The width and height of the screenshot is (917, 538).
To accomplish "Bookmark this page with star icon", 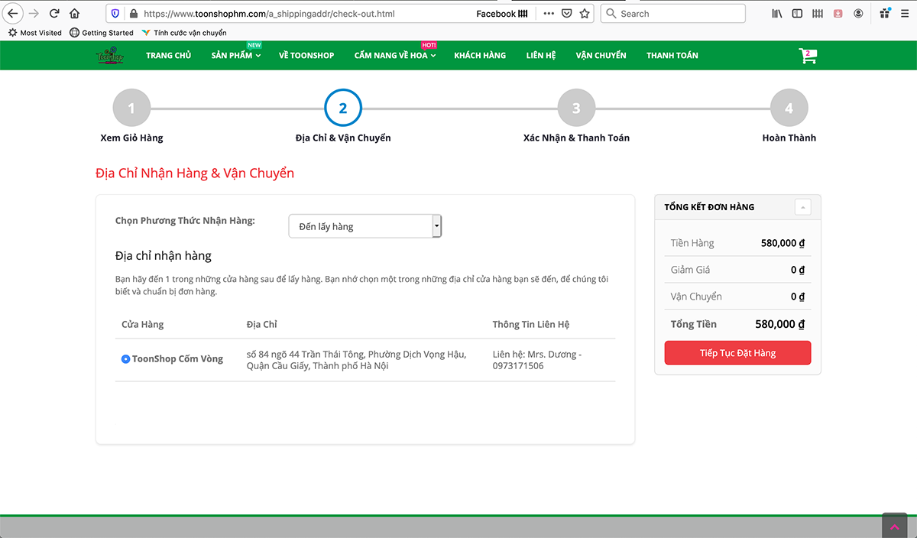I will (585, 14).
